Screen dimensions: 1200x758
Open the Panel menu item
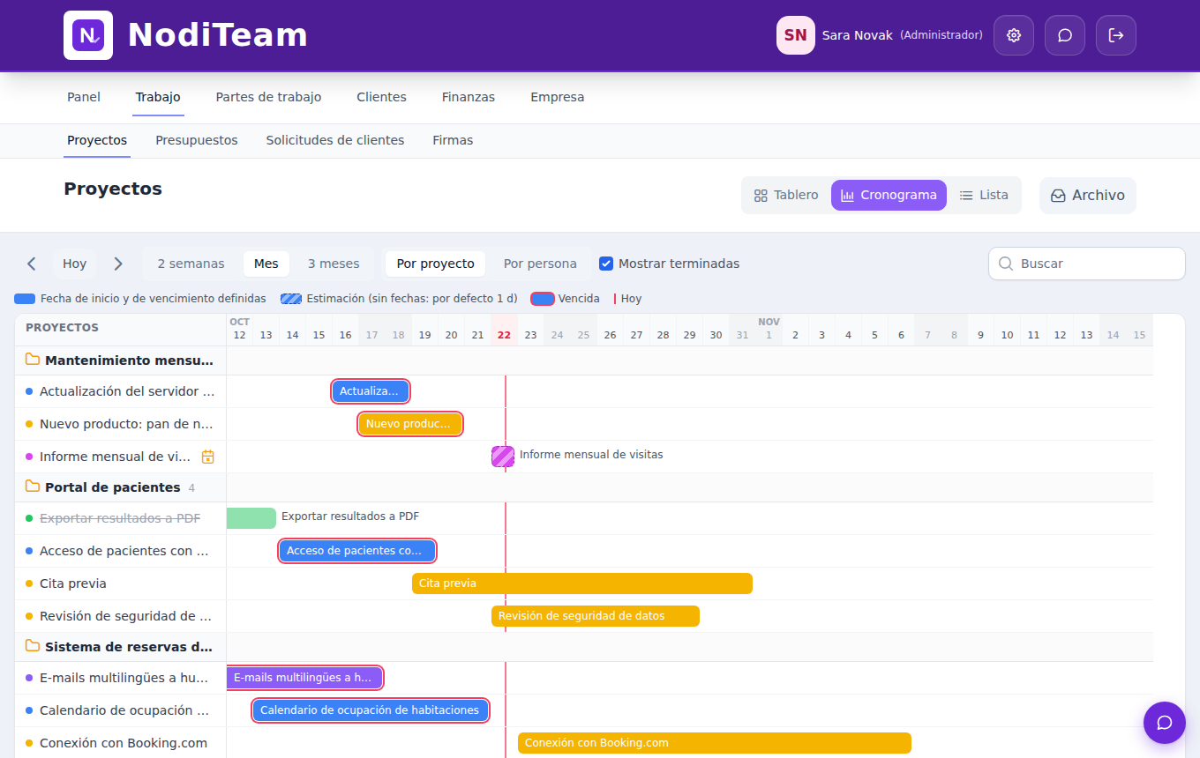[x=84, y=97]
